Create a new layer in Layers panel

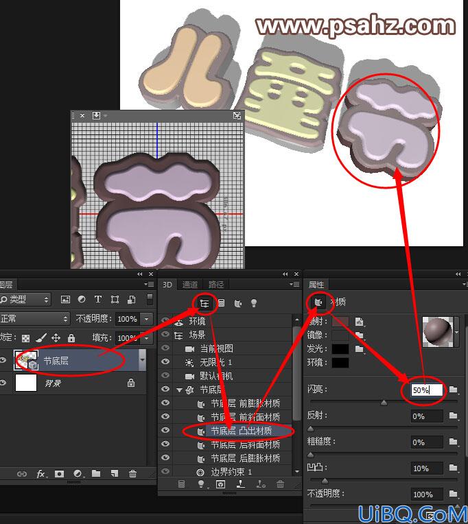(x=115, y=473)
